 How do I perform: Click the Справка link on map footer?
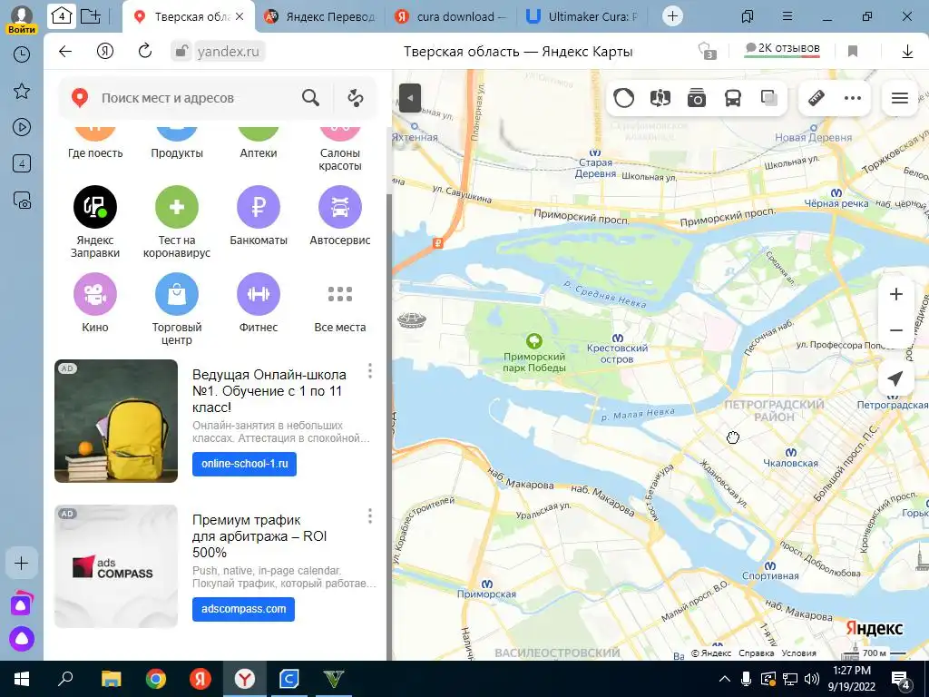click(x=756, y=653)
